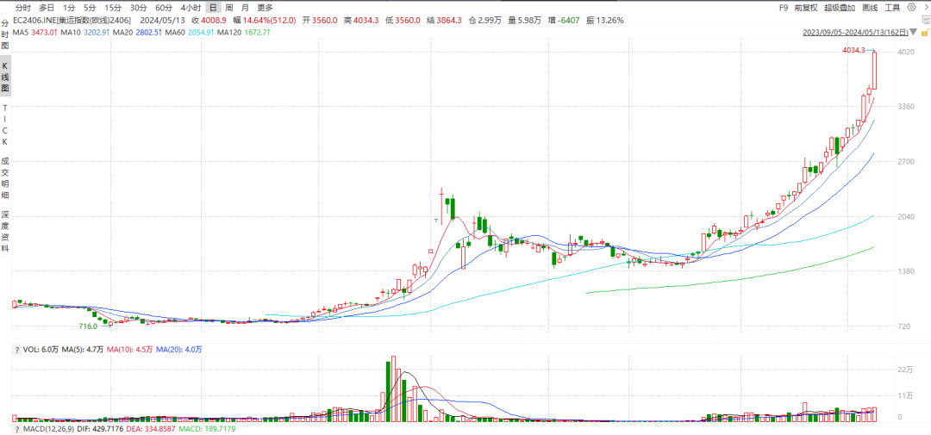Switch to the 分时图 sidebar tab

tap(4, 34)
